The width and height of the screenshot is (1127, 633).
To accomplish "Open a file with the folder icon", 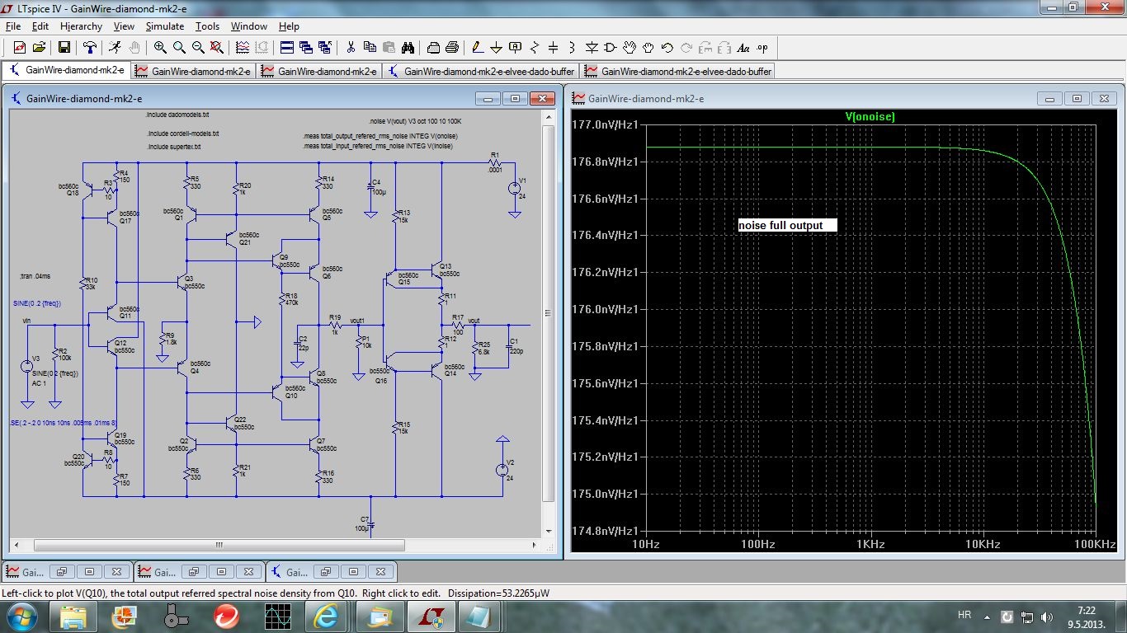I will tap(39, 47).
